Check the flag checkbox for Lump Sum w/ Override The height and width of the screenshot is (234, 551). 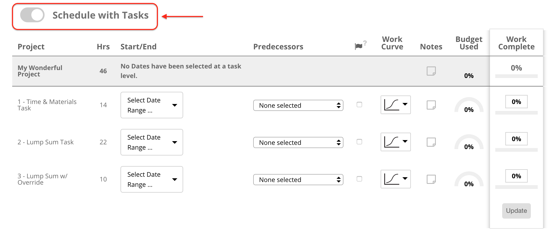pos(360,179)
